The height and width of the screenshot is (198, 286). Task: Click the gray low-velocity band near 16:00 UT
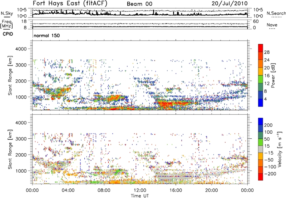point(175,177)
